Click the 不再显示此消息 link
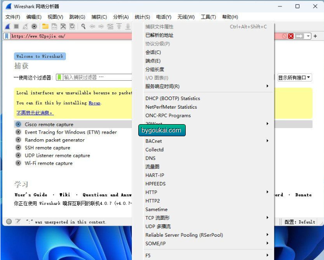Image resolution: width=324 pixels, height=260 pixels. click(x=35, y=113)
